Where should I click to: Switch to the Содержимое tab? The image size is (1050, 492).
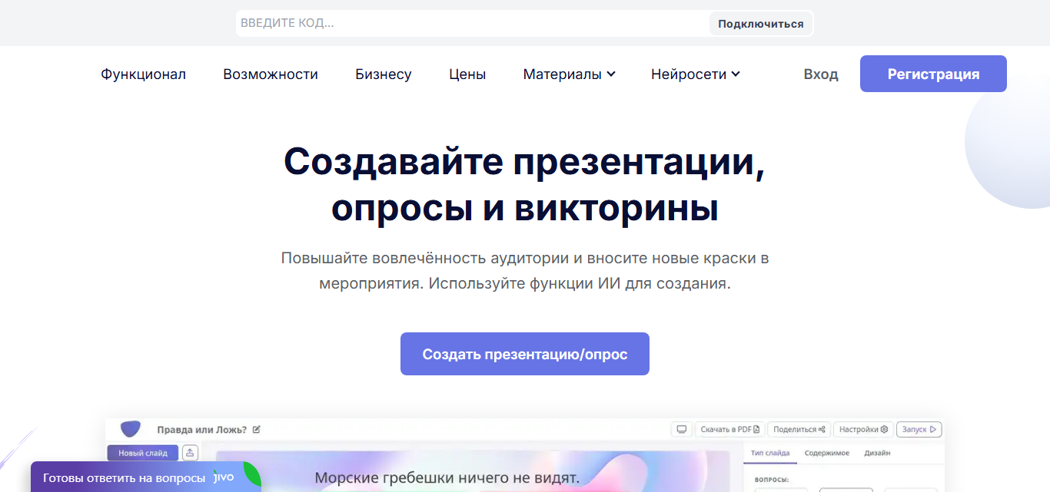click(x=827, y=453)
